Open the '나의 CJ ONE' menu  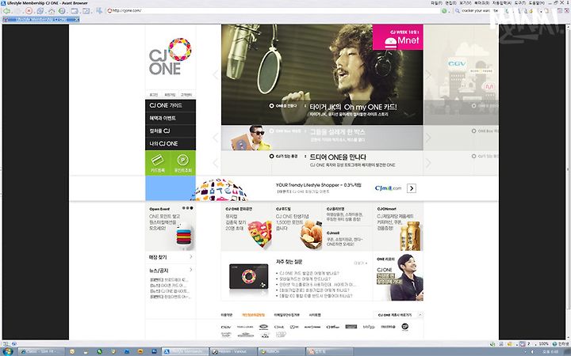(x=171, y=143)
